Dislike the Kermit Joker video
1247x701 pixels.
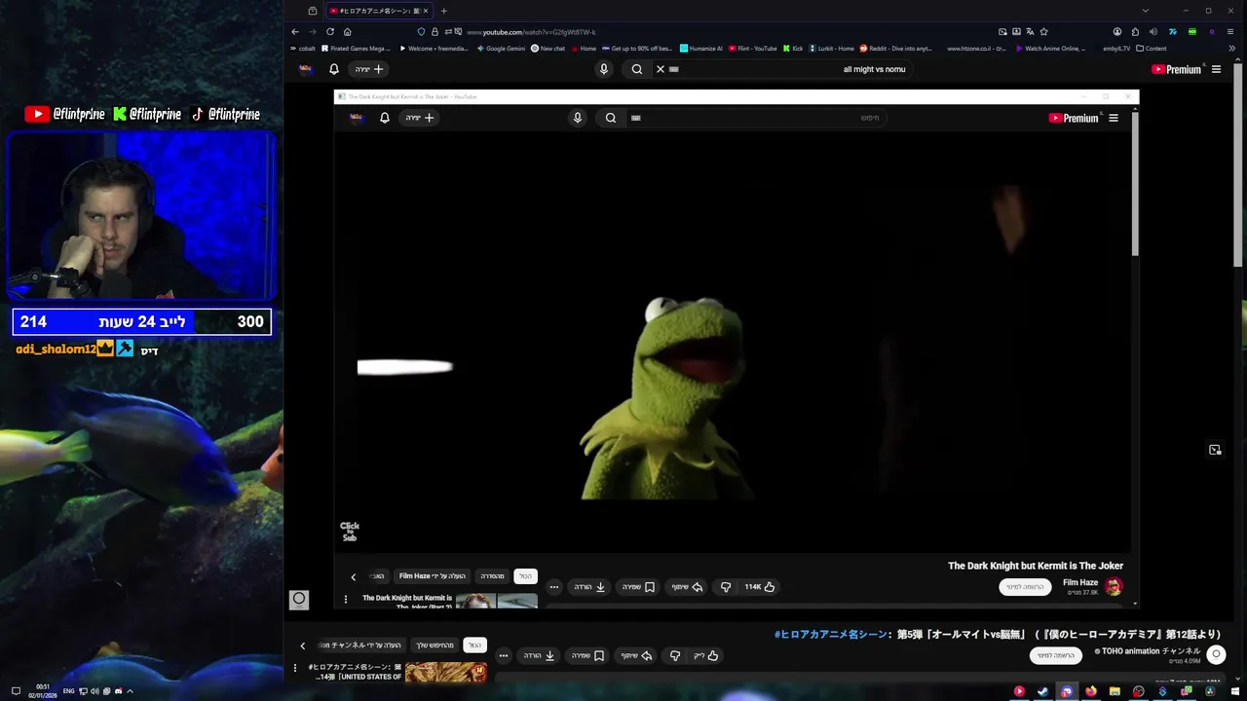point(726,587)
